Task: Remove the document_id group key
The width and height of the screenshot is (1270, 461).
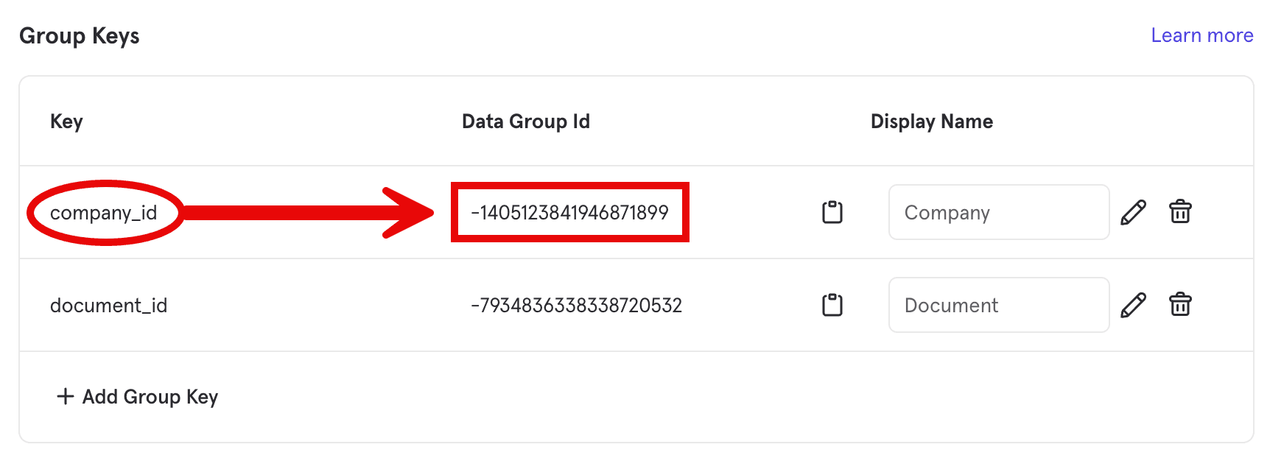Action: (1180, 305)
